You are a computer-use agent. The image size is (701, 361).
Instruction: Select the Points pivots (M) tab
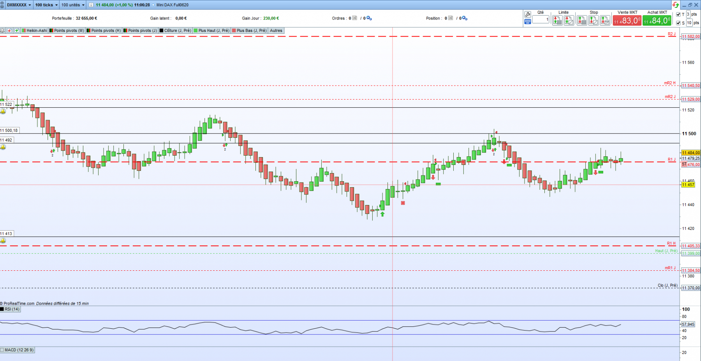point(67,30)
